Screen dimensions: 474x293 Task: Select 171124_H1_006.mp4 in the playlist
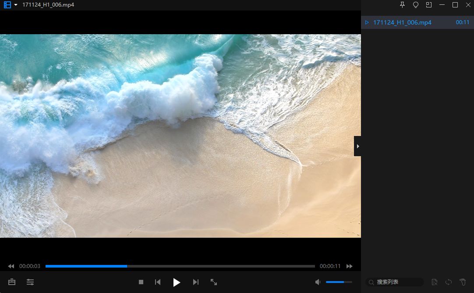(x=402, y=22)
